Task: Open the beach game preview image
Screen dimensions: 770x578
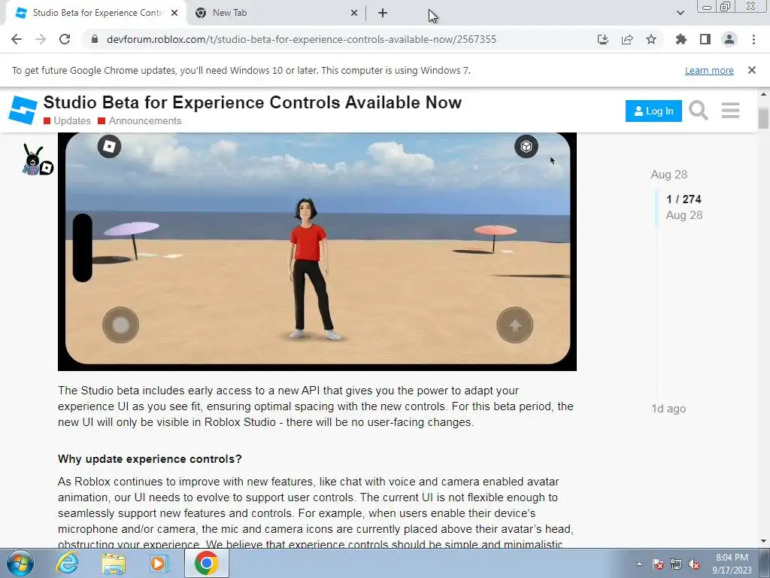Action: pos(317,251)
